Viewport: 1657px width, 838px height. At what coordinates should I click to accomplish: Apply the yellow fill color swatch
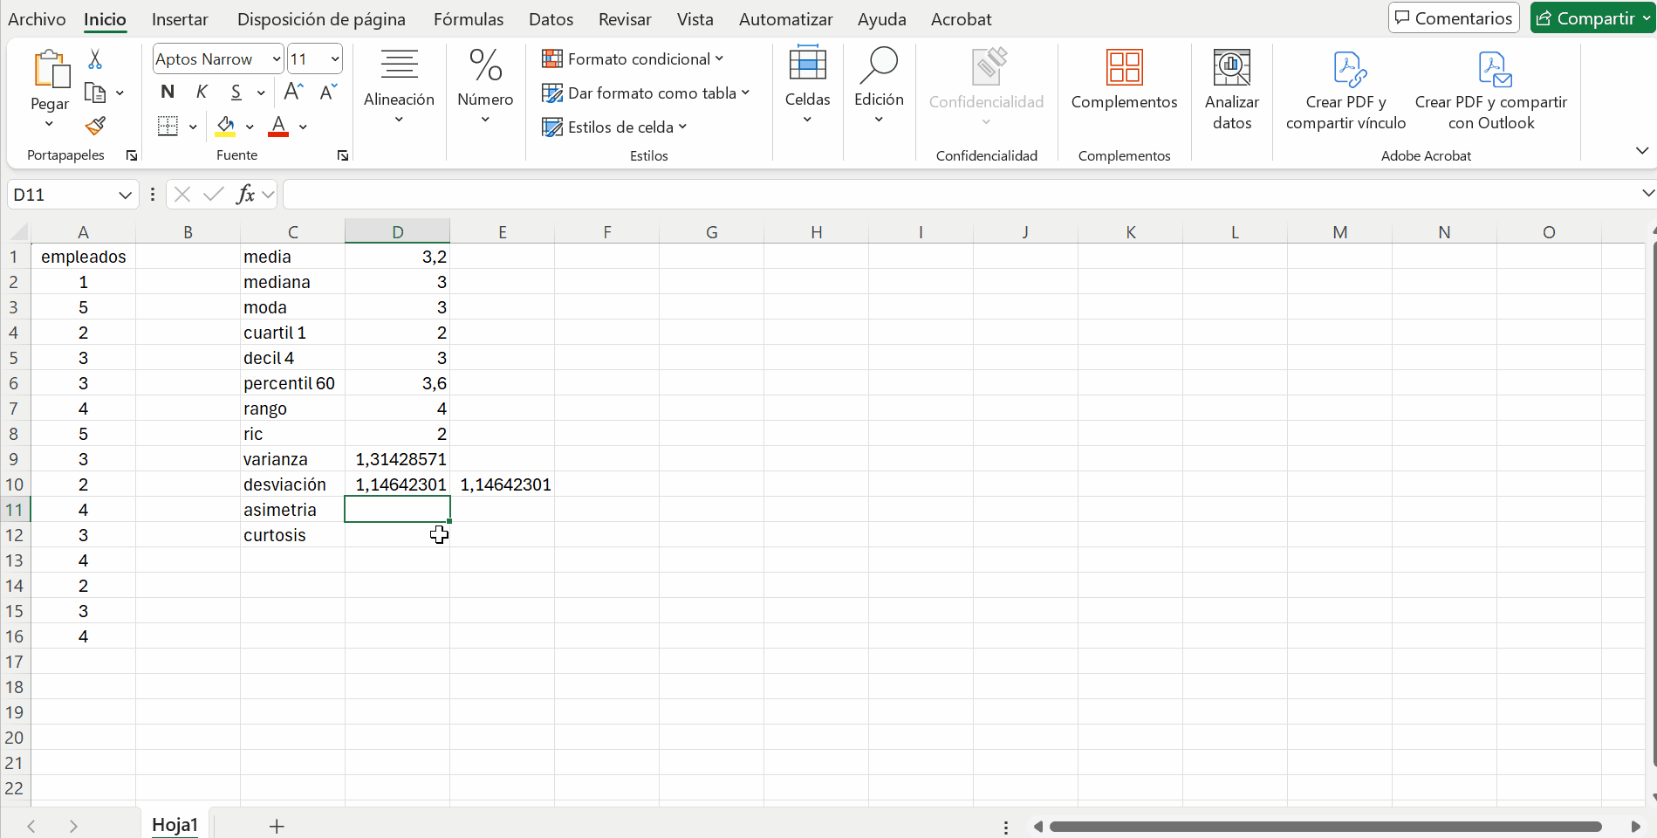click(225, 127)
